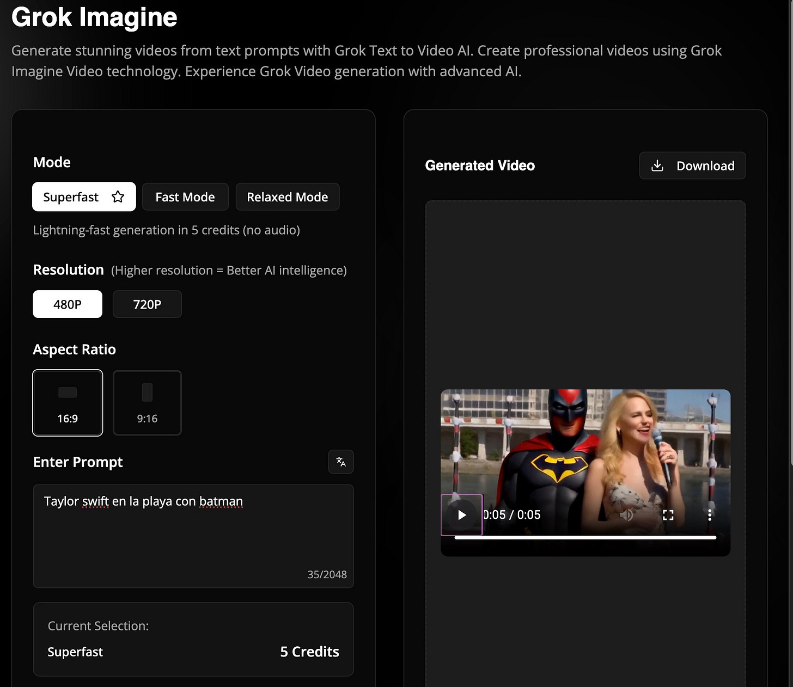Click the 5 Credits text

(309, 652)
